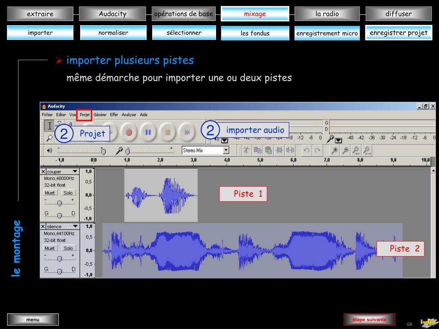Click the les fondus button
Screen dimensions: 439x329
255,33
